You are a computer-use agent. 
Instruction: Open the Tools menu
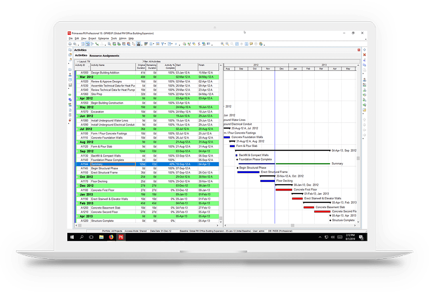point(114,38)
